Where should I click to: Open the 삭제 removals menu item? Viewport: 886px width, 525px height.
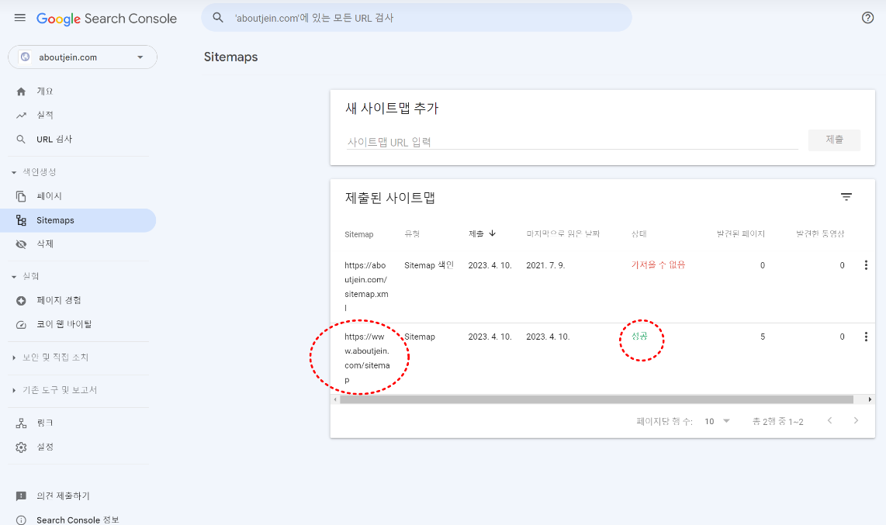click(x=78, y=244)
